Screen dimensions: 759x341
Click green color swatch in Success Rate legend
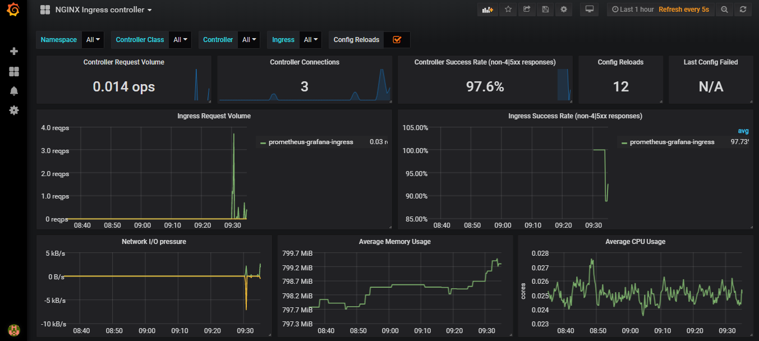point(624,143)
